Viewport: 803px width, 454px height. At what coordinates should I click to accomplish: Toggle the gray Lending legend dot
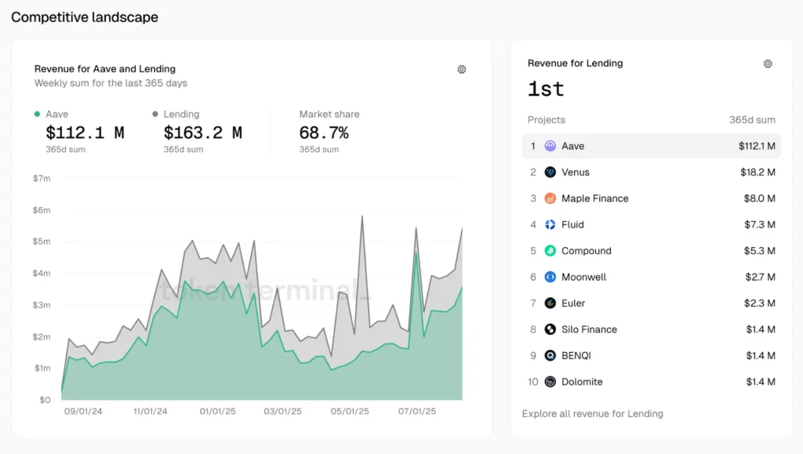(x=155, y=114)
